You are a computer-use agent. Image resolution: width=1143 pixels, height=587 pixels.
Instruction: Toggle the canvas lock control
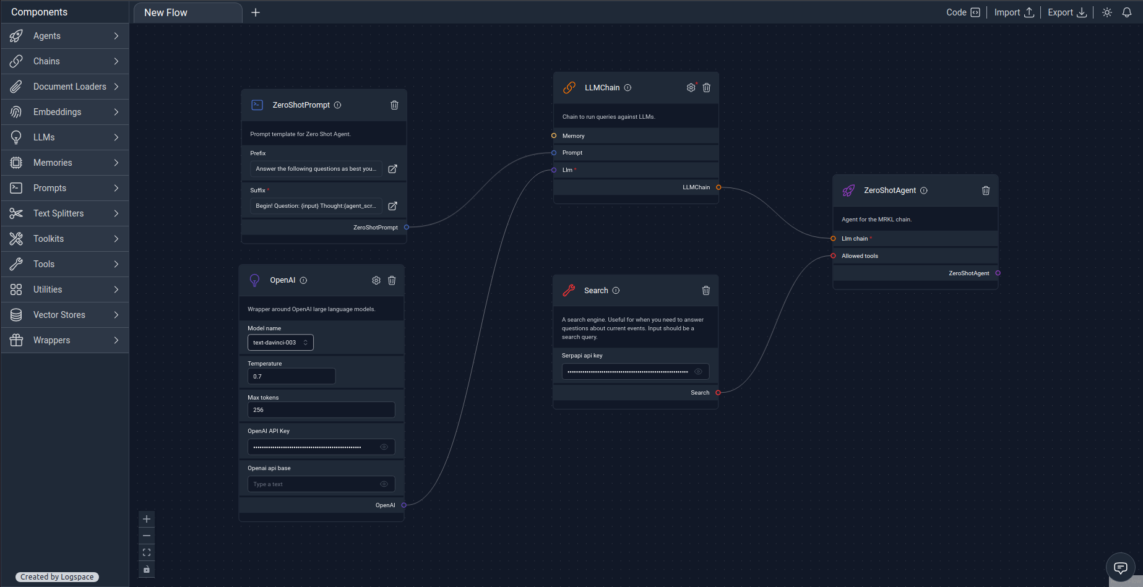coord(147,569)
